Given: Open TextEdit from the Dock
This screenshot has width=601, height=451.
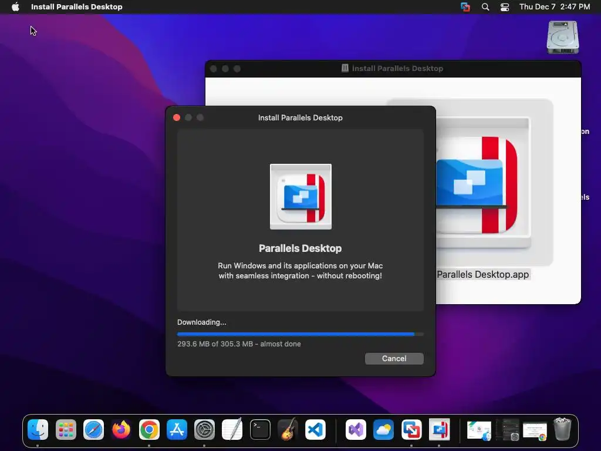Looking at the screenshot, I should coord(232,429).
